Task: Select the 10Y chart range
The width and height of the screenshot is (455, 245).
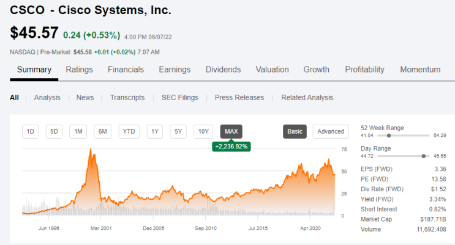Action: pyautogui.click(x=203, y=131)
